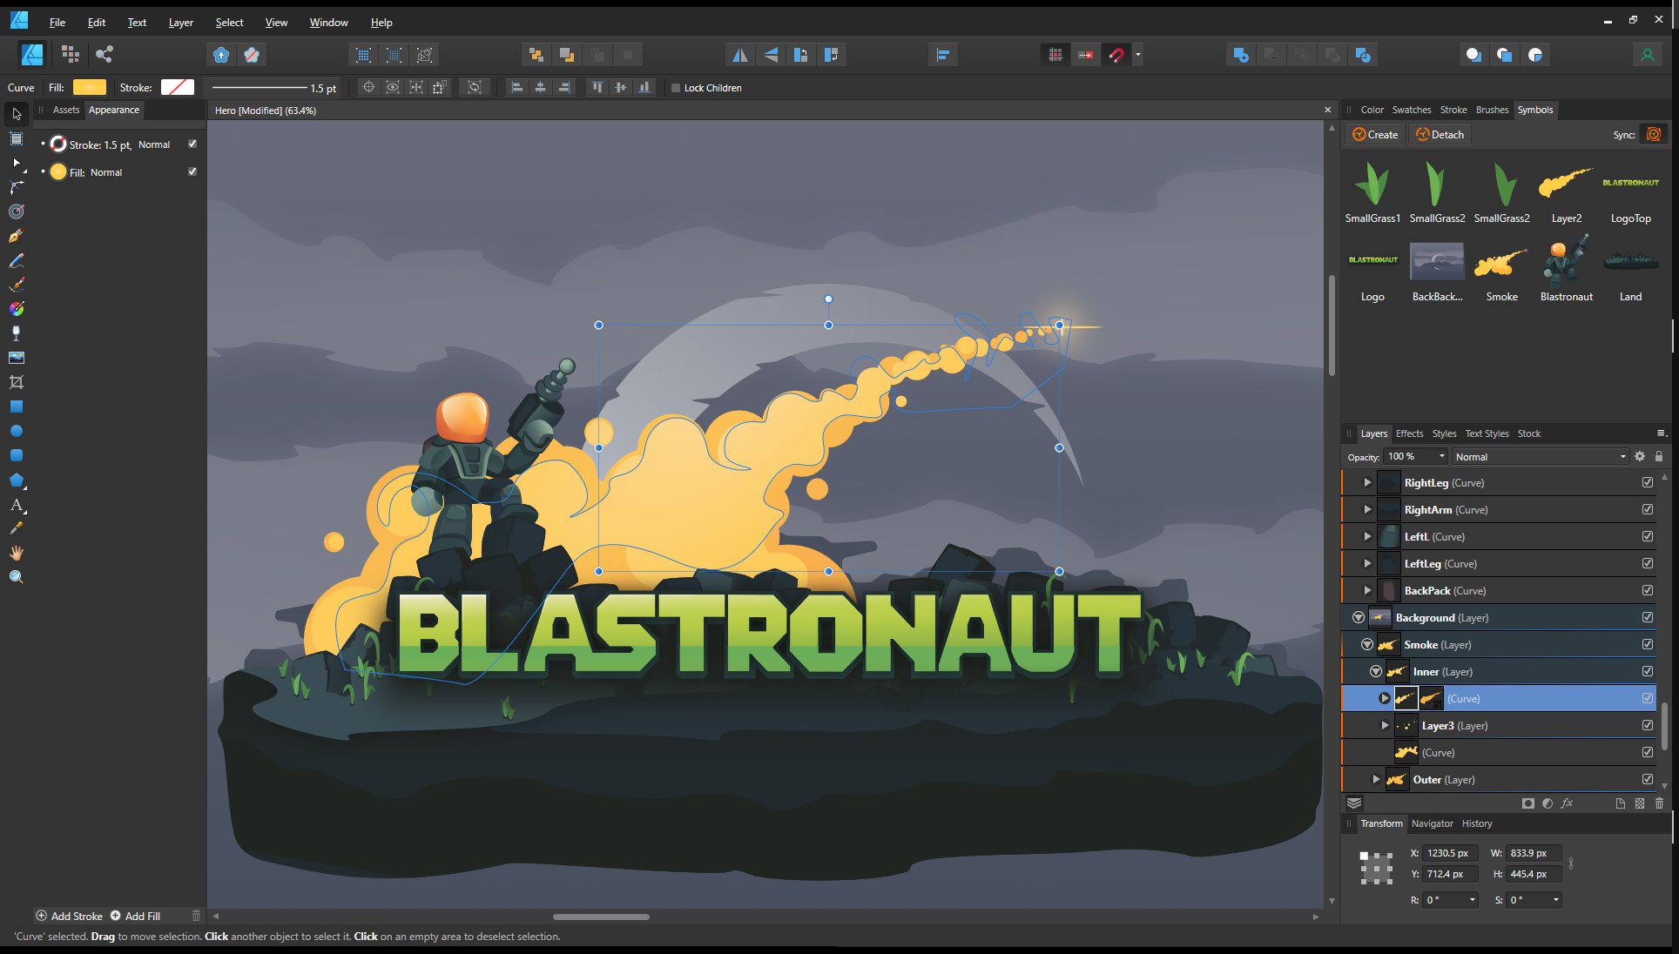The height and width of the screenshot is (954, 1679).
Task: Click the Add Stroke button
Action: point(69,916)
